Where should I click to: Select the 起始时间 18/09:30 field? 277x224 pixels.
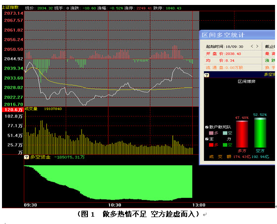click(x=224, y=46)
